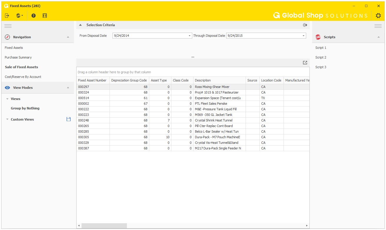Open Fixed Assets navigation item
This screenshot has height=230, width=386.
(x=14, y=48)
